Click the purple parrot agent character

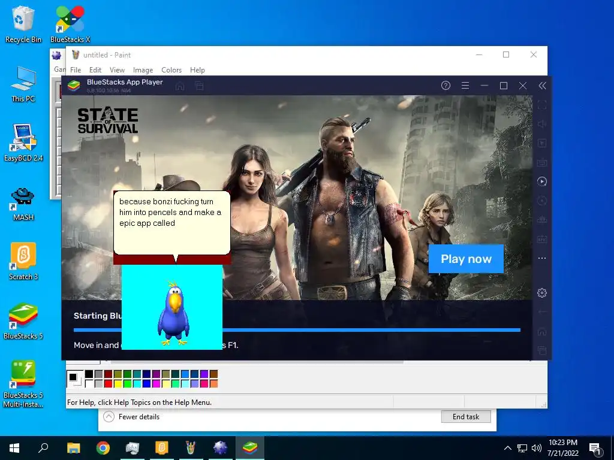(x=173, y=314)
